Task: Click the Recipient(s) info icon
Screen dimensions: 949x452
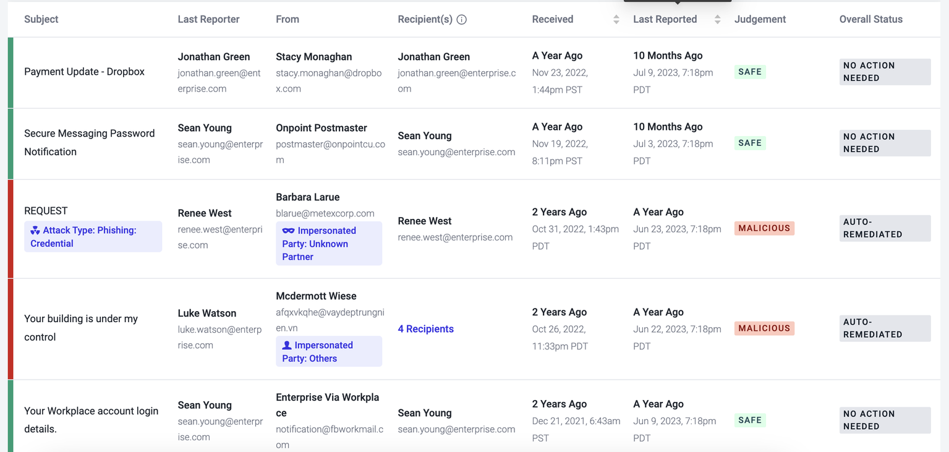Action: click(462, 19)
